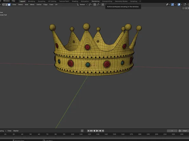This screenshot has width=189, height=141.
Task: Enable face select mode
Action: [x=9, y=5]
